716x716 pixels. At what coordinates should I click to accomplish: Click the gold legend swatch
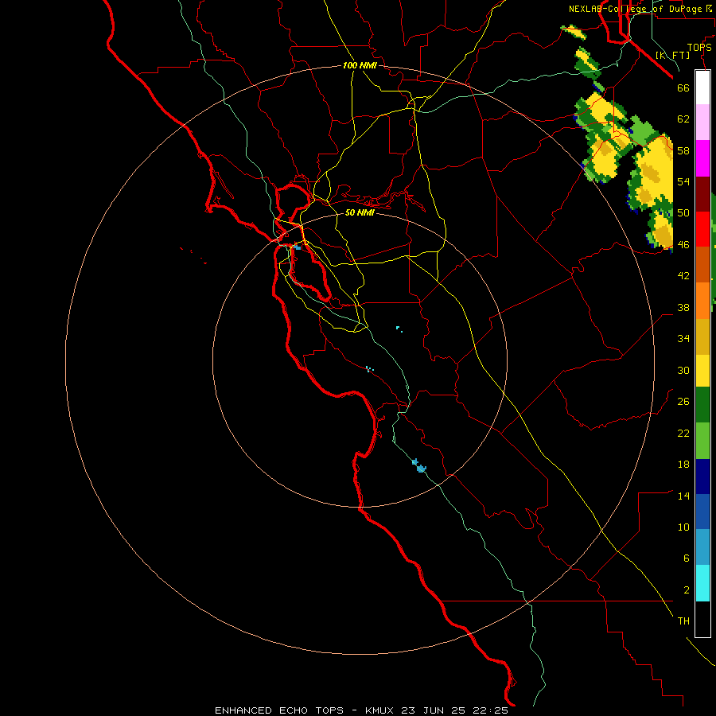click(702, 337)
